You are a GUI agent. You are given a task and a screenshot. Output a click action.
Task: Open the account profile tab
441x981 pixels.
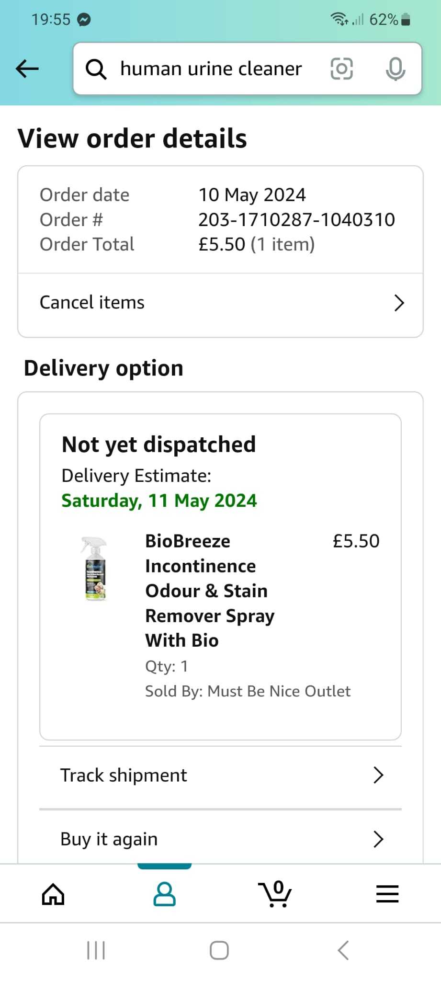[164, 894]
